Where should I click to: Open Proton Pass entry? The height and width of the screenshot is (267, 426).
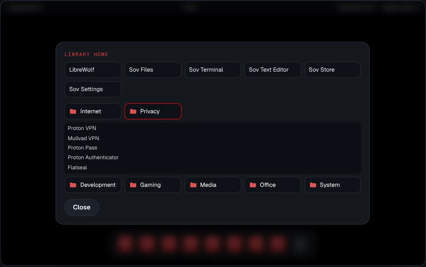point(82,148)
